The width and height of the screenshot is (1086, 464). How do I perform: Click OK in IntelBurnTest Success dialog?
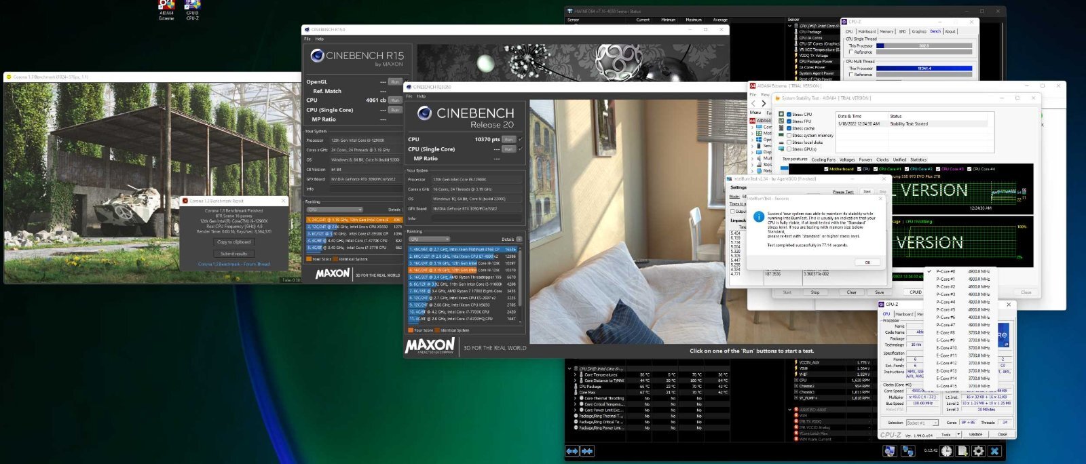[x=867, y=262]
